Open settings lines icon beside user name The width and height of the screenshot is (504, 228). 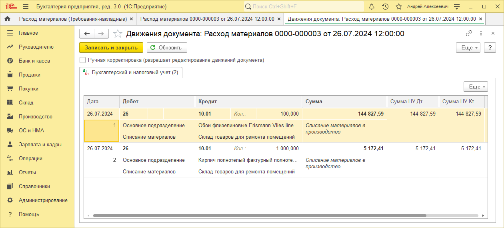click(x=457, y=6)
